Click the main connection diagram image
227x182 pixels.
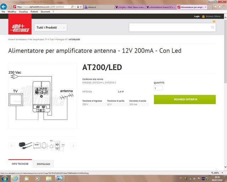(43, 95)
